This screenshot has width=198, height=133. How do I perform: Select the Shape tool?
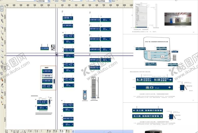coord(2,15)
